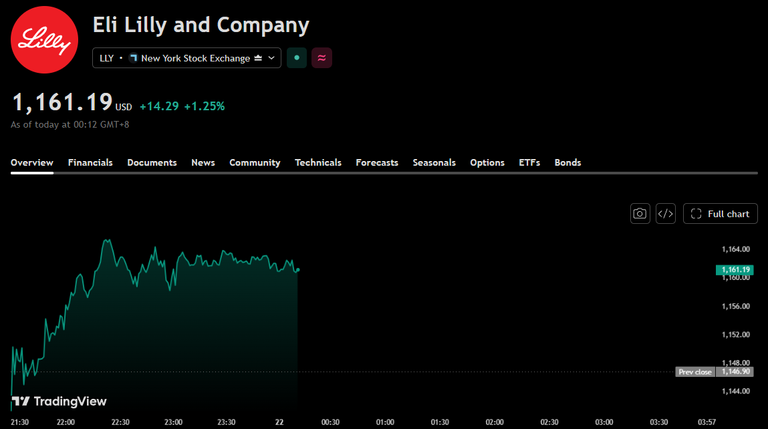
Task: Click the current price tag 1,161.19 on axis
Action: coord(734,270)
